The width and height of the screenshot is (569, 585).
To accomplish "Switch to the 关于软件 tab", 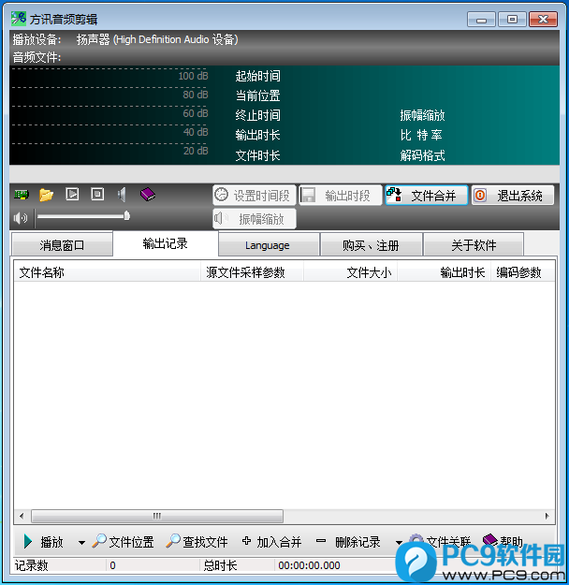I will coord(474,245).
